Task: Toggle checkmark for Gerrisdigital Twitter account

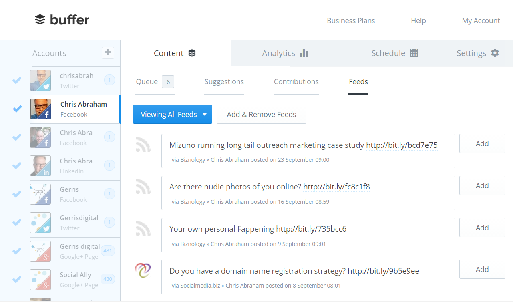Action: [x=17, y=223]
